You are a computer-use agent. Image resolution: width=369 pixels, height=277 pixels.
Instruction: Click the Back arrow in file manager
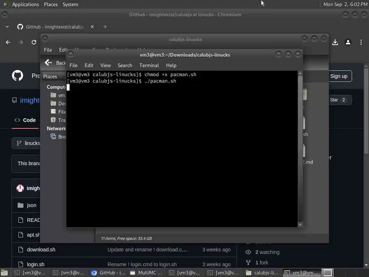48,62
